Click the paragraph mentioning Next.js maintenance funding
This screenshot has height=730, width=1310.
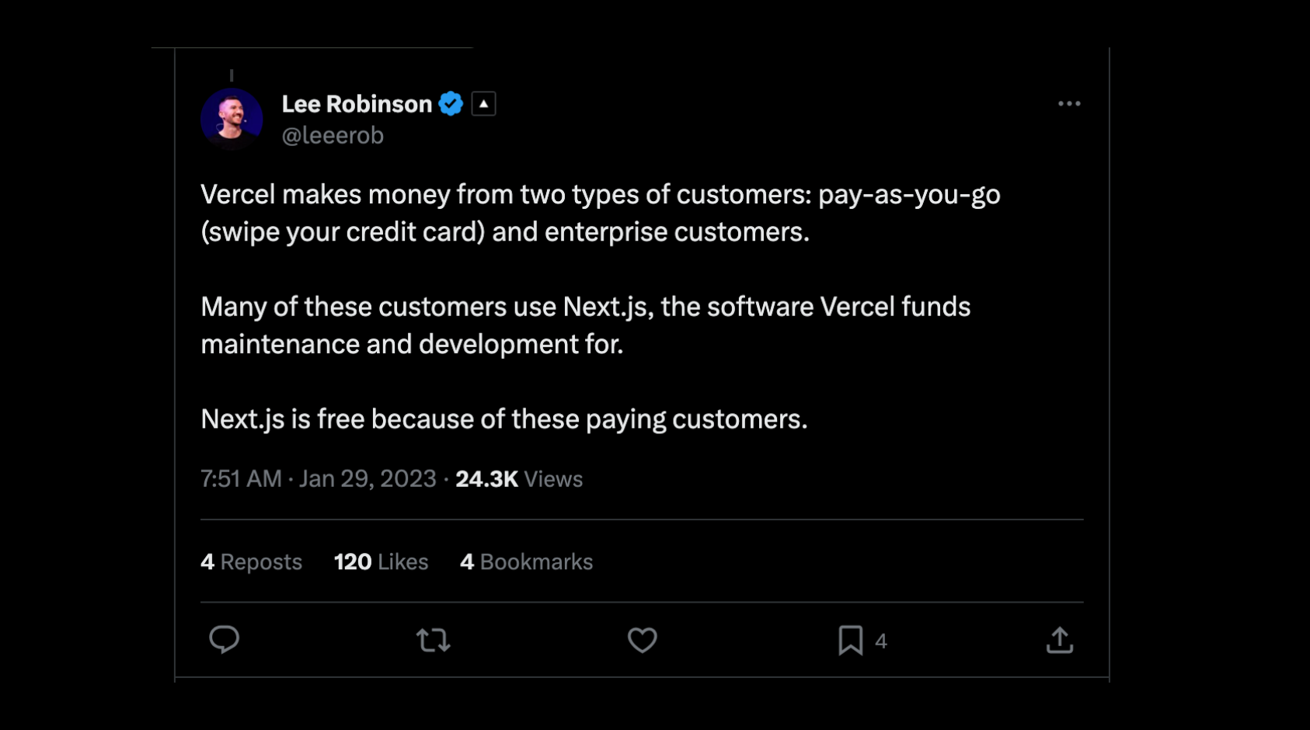pyautogui.click(x=585, y=325)
